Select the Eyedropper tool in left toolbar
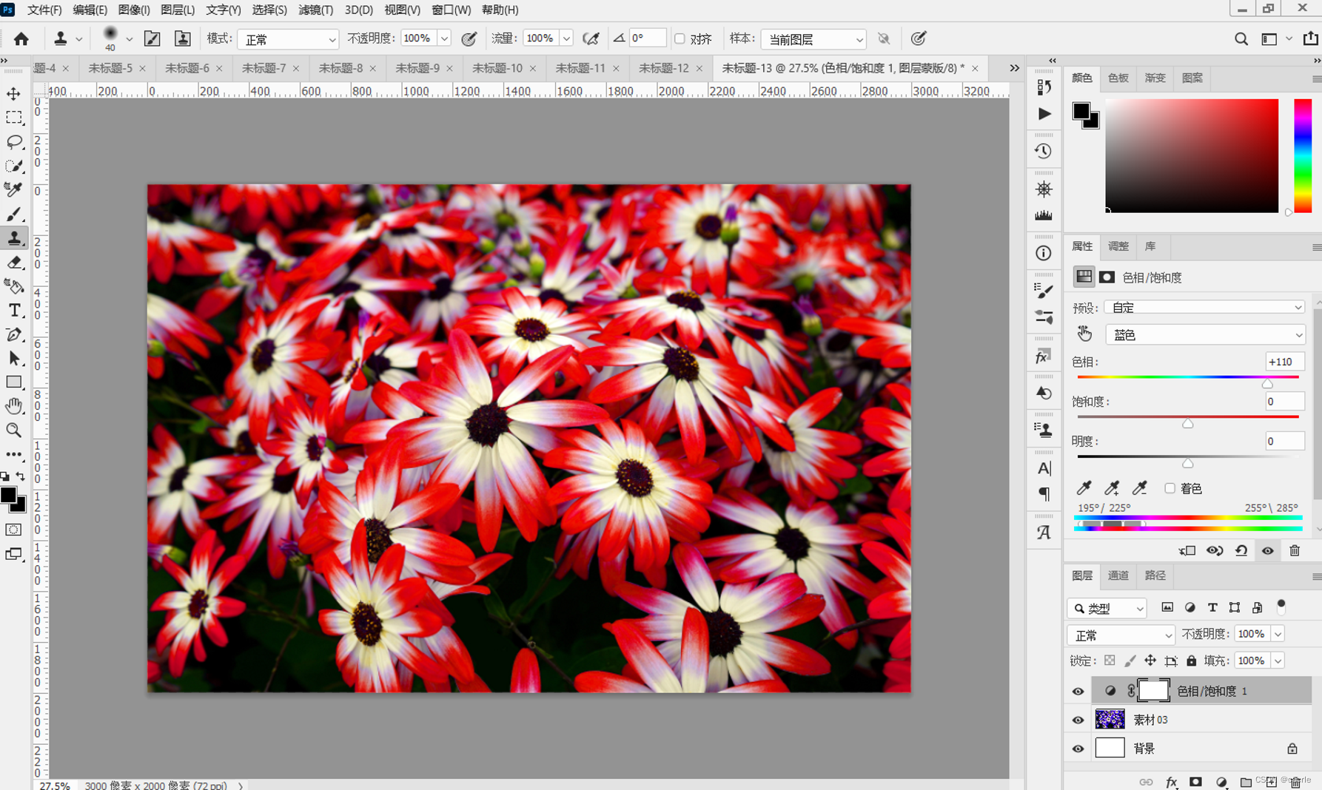Image resolution: width=1322 pixels, height=790 pixels. pyautogui.click(x=14, y=190)
